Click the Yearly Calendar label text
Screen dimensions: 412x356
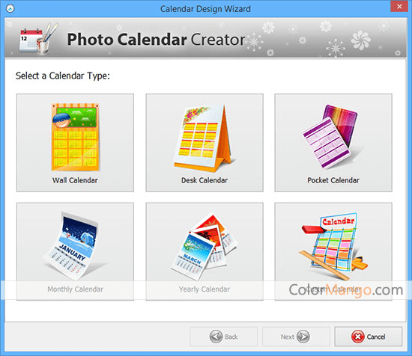pyautogui.click(x=205, y=289)
